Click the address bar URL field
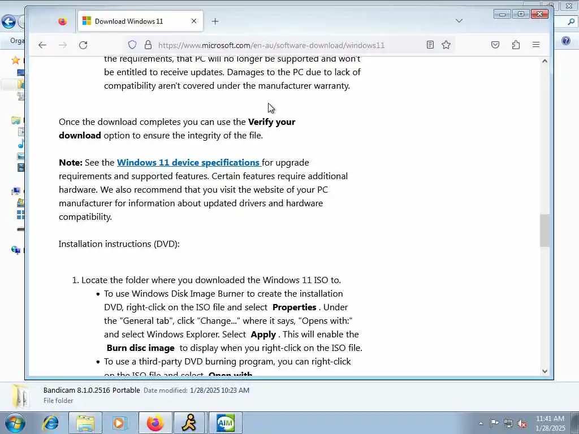Viewport: 579px width, 434px height. pyautogui.click(x=271, y=45)
